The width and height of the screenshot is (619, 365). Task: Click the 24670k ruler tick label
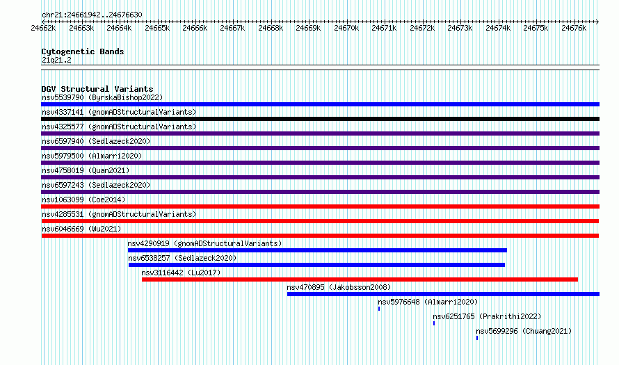point(346,28)
